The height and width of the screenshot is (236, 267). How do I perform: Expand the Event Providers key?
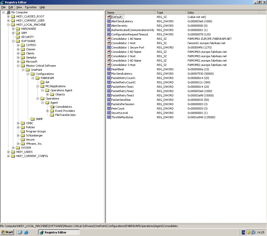tap(48, 111)
